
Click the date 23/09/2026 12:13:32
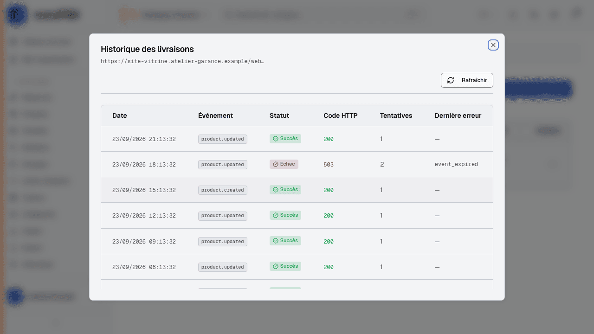(144, 216)
